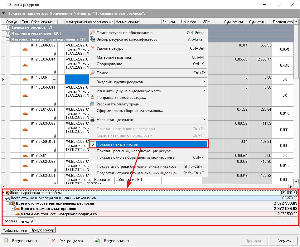Collapse Всего стоимость материальных ресурсов node

click(x=8, y=203)
